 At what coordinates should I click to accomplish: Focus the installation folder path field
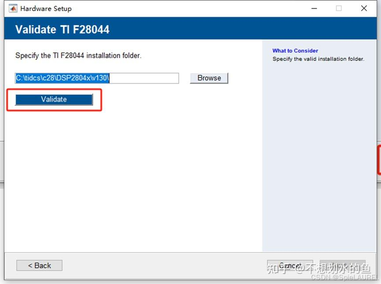point(97,78)
